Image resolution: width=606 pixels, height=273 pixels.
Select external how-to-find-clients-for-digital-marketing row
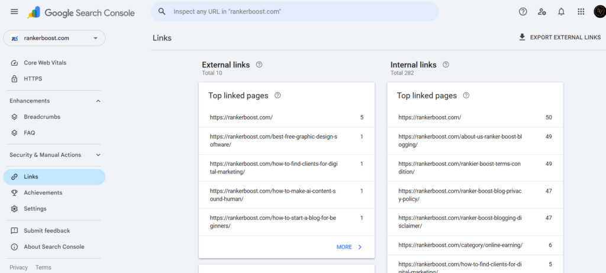[287, 168]
